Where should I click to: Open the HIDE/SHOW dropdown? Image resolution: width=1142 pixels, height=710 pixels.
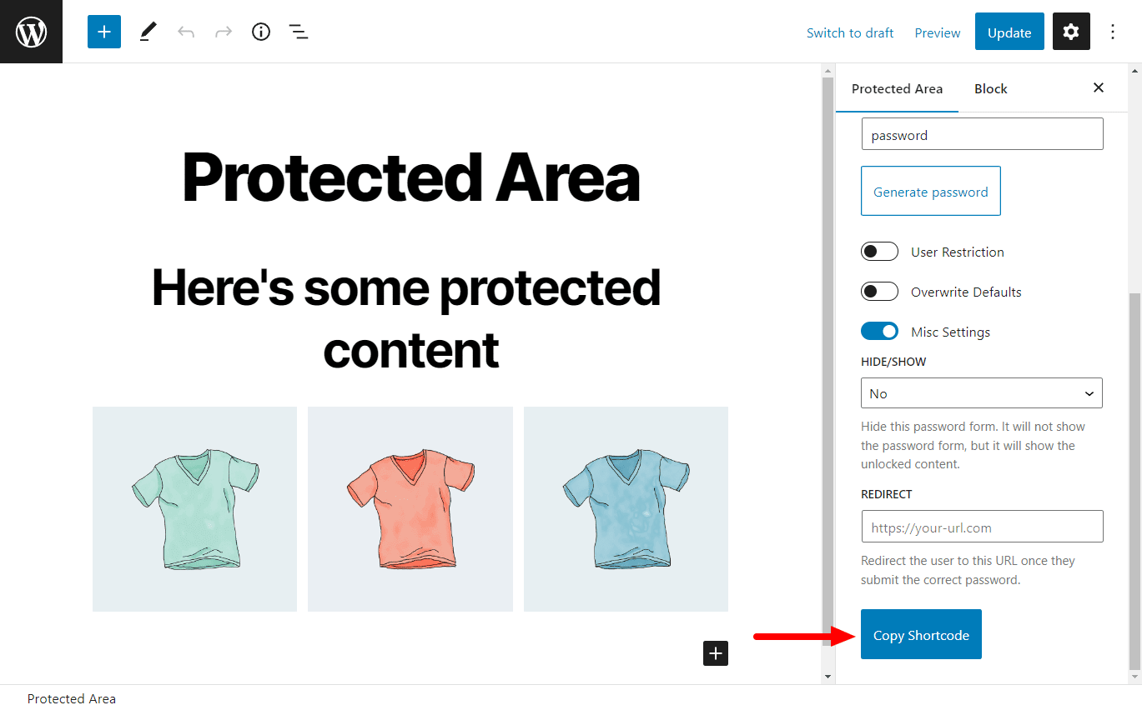tap(981, 392)
